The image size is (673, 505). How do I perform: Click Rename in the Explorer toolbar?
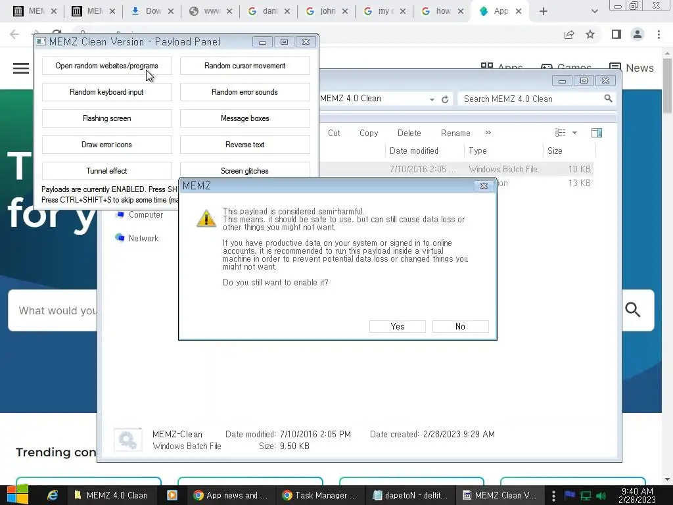click(455, 133)
